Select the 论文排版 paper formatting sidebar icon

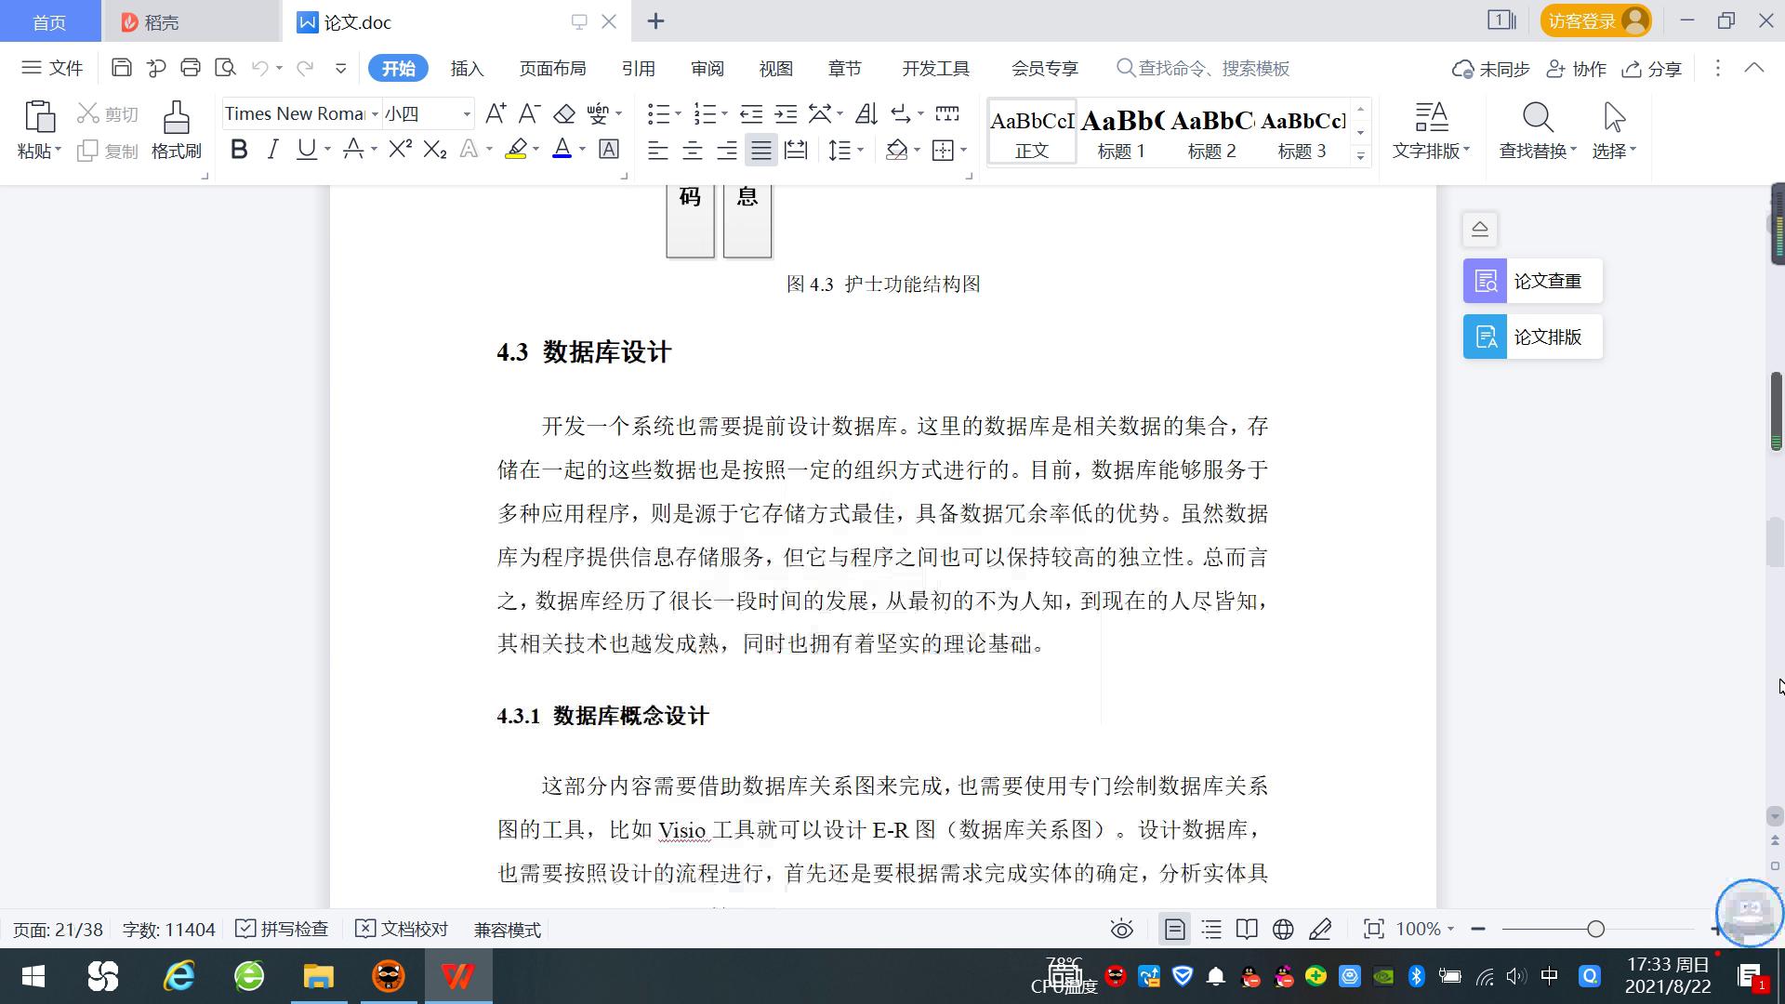(1530, 337)
